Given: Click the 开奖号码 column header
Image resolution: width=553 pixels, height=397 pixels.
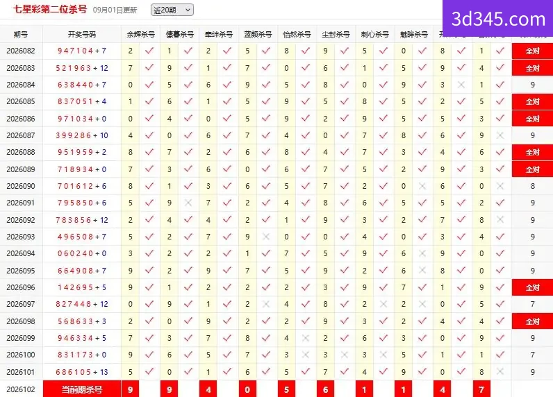Looking at the screenshot, I should point(82,34).
